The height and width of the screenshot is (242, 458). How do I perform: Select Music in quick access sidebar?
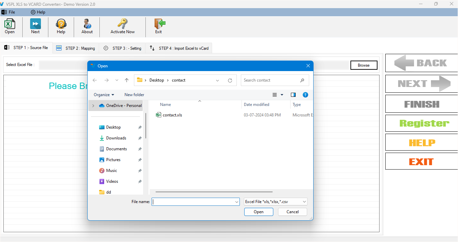(x=112, y=171)
